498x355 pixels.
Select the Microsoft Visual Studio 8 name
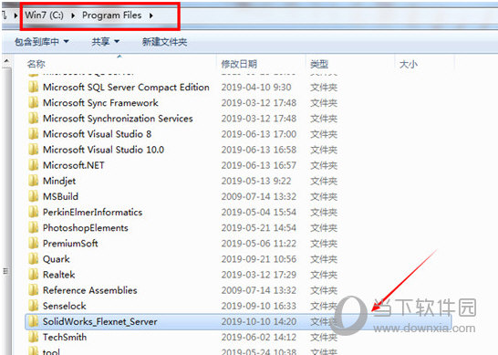(98, 134)
